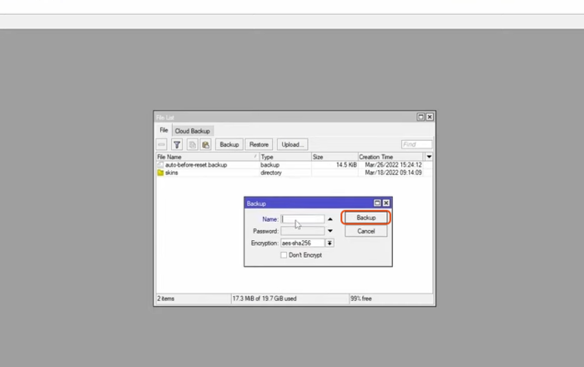Click the Upload... button
584x367 pixels.
pyautogui.click(x=292, y=144)
